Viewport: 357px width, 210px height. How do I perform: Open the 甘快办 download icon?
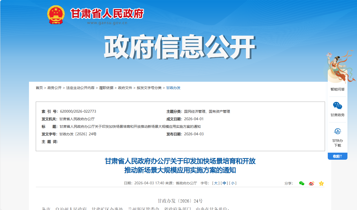pyautogui.click(x=337, y=131)
